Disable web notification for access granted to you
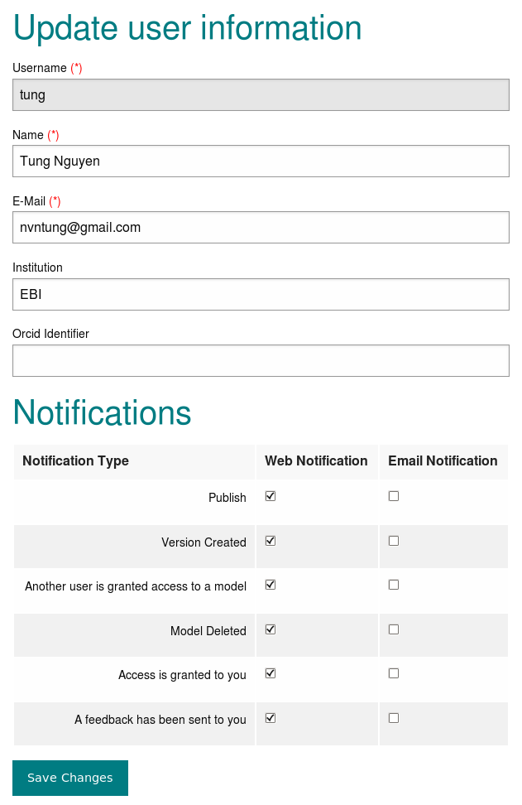 pos(270,672)
